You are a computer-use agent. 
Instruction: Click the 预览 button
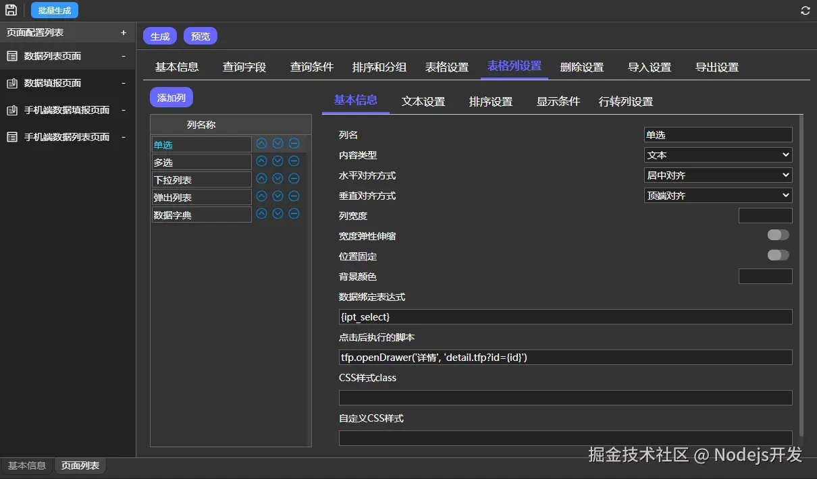point(201,36)
